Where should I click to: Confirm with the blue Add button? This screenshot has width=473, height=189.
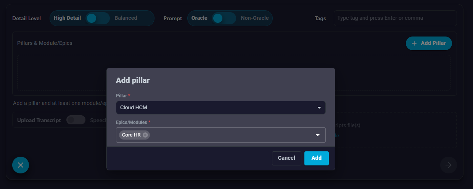pos(316,158)
